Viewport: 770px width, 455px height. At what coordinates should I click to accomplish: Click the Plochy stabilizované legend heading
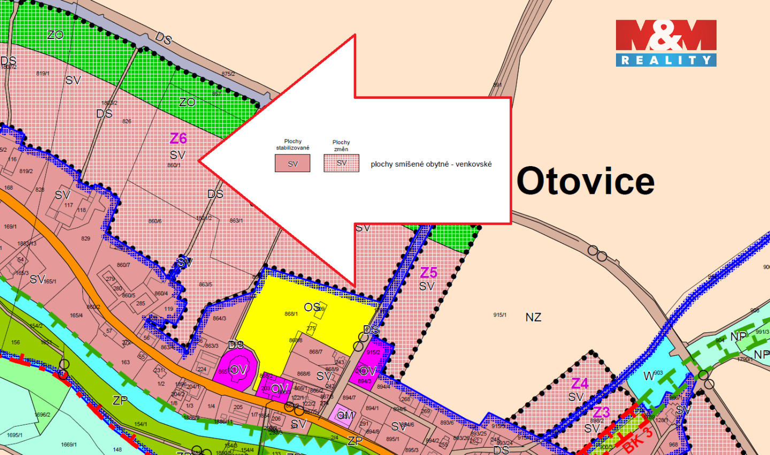pos(292,144)
